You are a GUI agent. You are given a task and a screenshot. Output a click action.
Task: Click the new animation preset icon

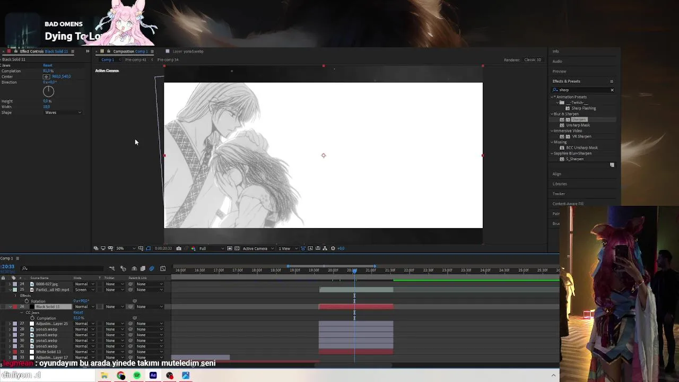pyautogui.click(x=612, y=165)
